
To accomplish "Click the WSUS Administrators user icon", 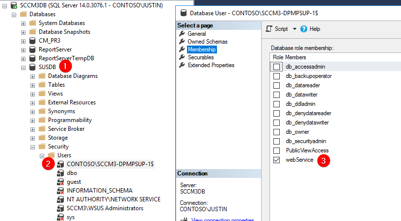I will pos(60,208).
